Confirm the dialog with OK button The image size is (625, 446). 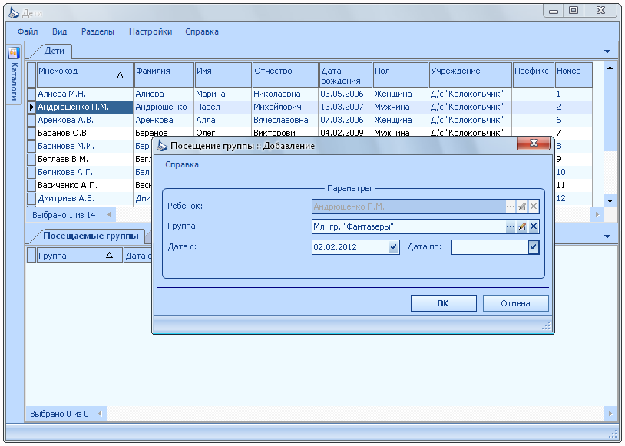[x=443, y=303]
